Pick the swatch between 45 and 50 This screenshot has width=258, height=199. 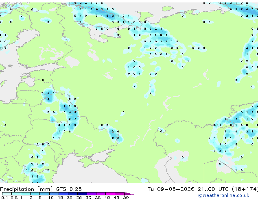coord(120,194)
